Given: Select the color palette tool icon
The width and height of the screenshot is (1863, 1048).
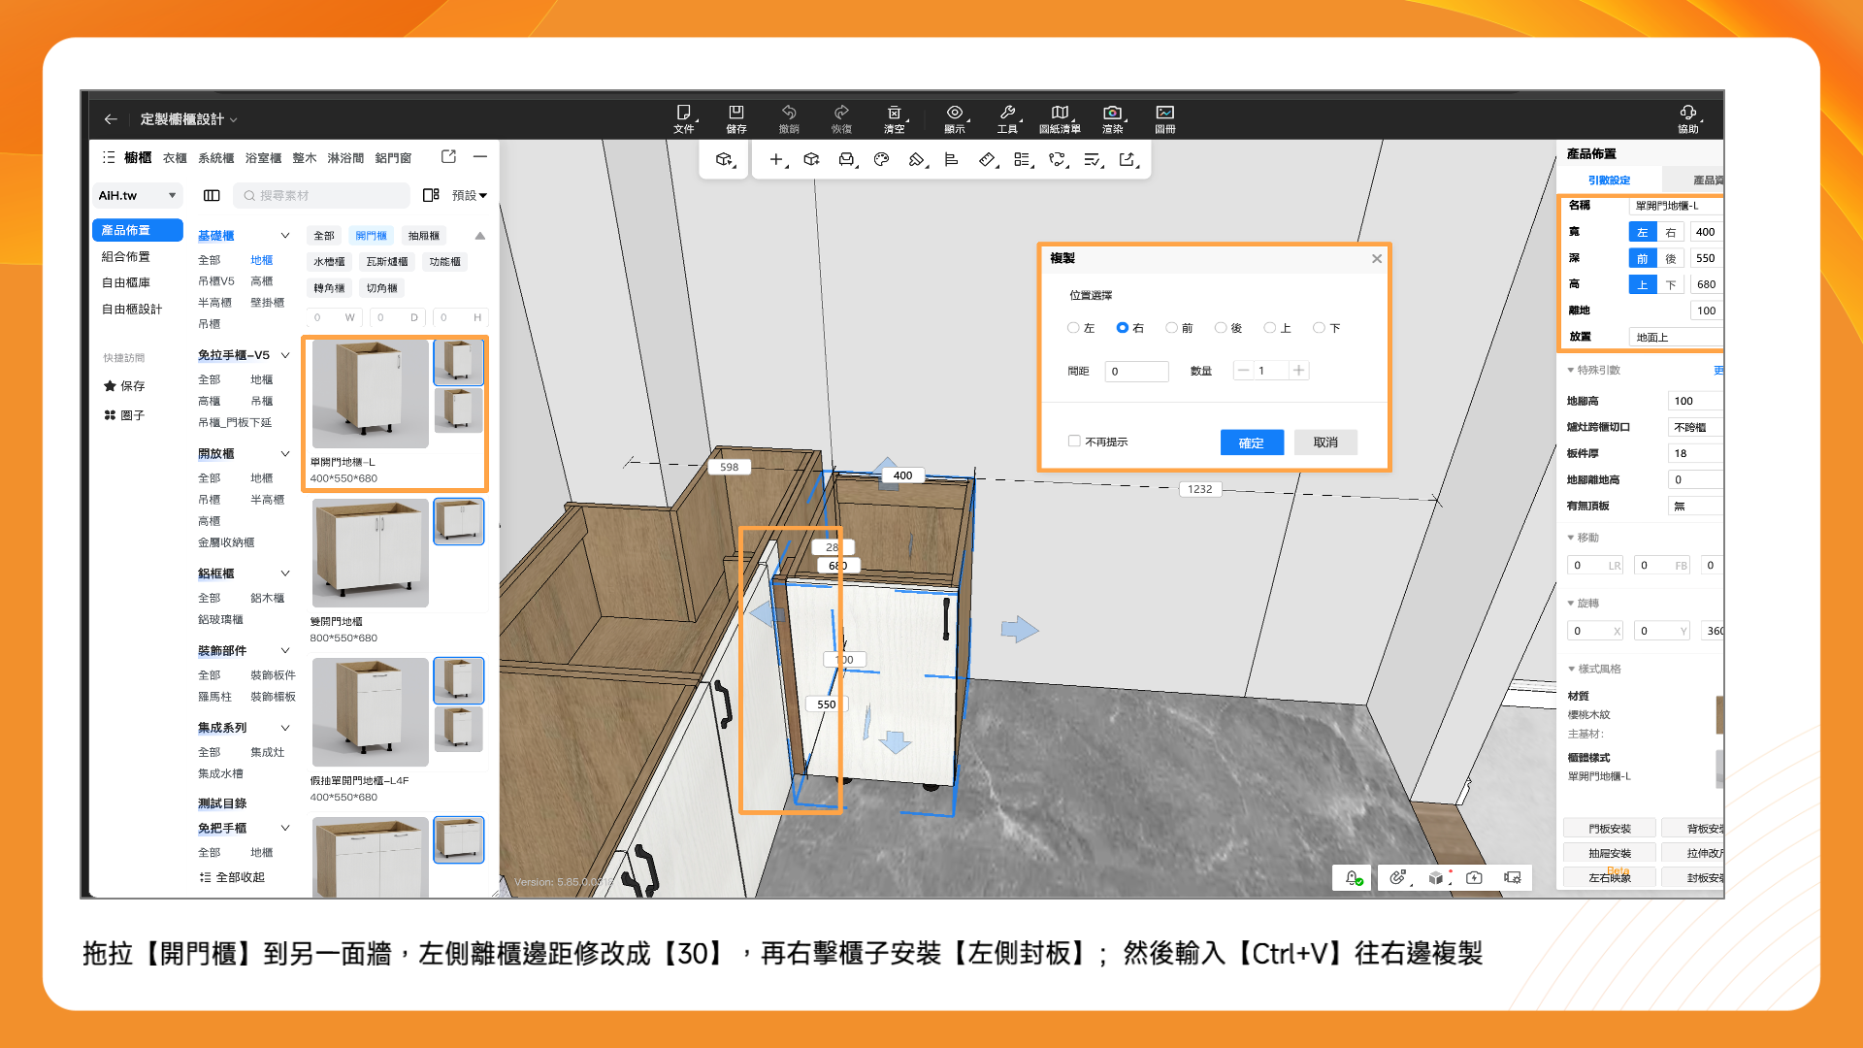Looking at the screenshot, I should click(x=881, y=159).
